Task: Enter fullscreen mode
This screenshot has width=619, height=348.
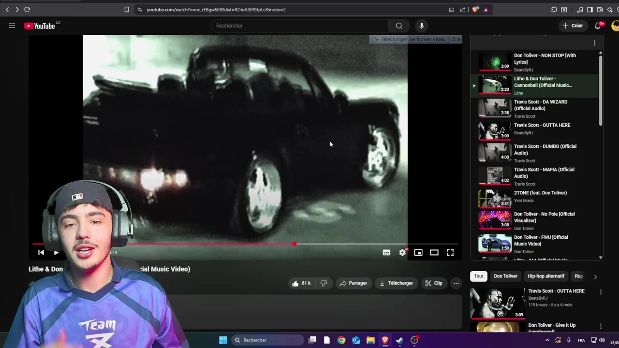Action: (450, 252)
